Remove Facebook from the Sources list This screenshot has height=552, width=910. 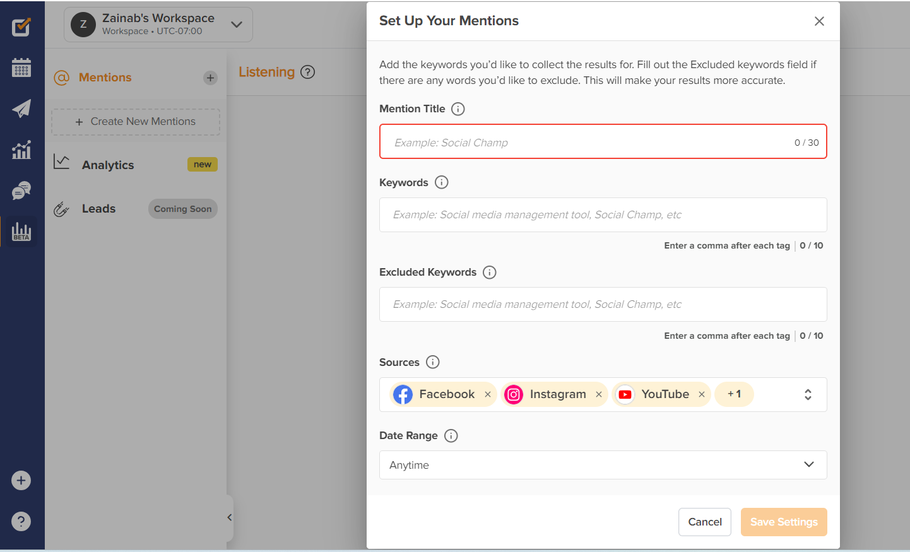[487, 394]
